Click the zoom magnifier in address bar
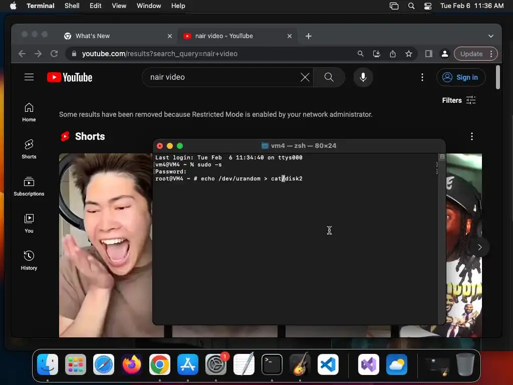 pyautogui.click(x=360, y=54)
